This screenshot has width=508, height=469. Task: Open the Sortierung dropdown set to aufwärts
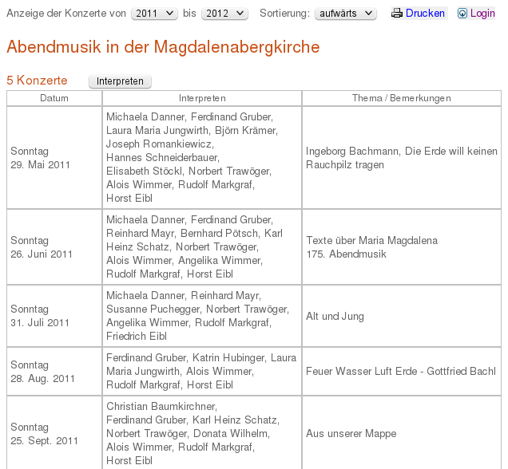[x=346, y=14]
